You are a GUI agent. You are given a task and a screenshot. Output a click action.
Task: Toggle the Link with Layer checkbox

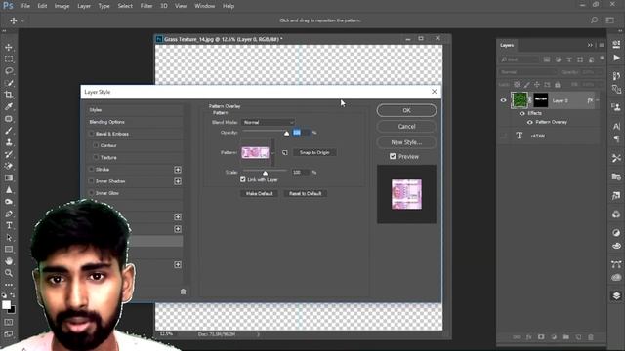tap(243, 179)
